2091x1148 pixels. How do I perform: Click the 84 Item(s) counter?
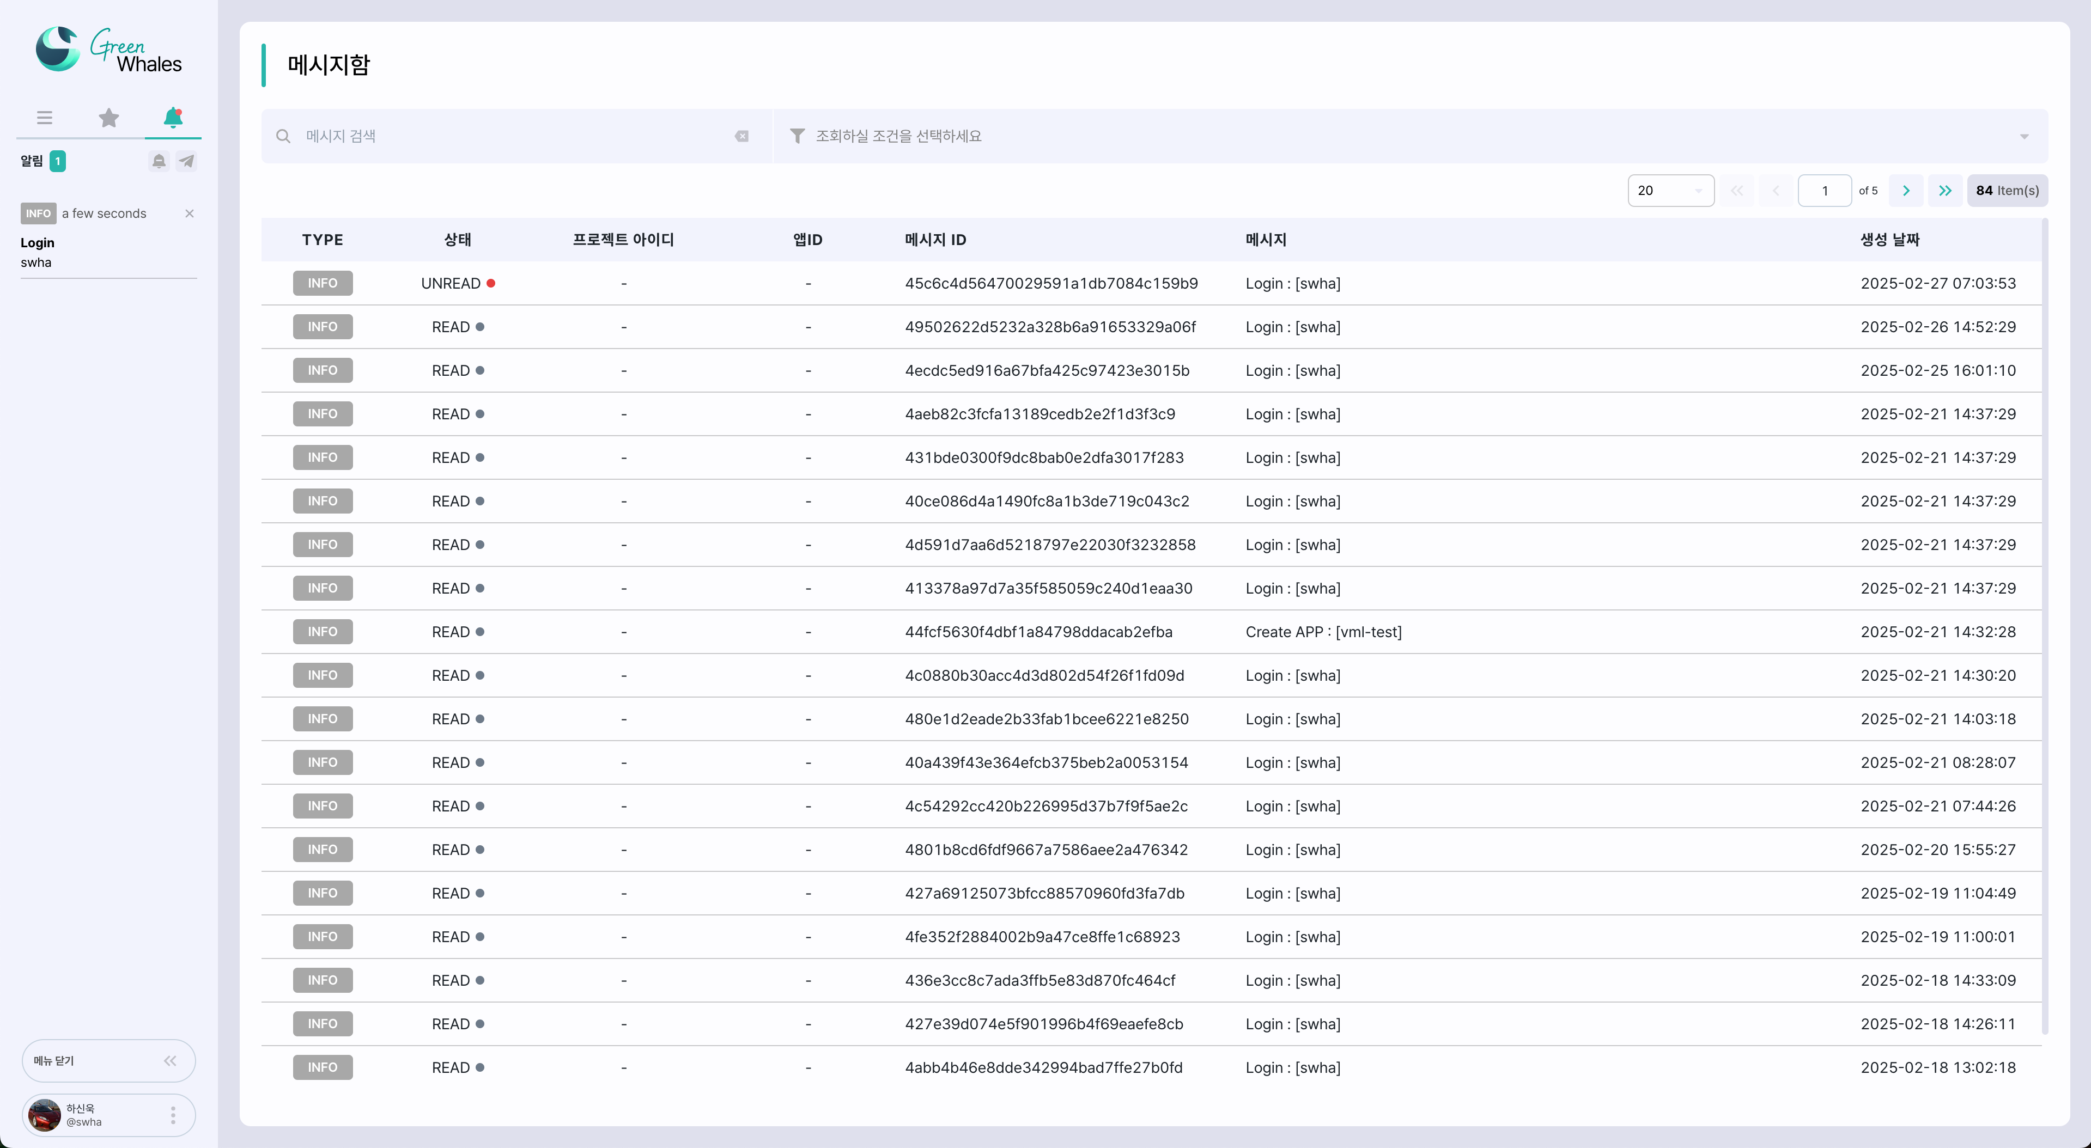tap(2008, 191)
